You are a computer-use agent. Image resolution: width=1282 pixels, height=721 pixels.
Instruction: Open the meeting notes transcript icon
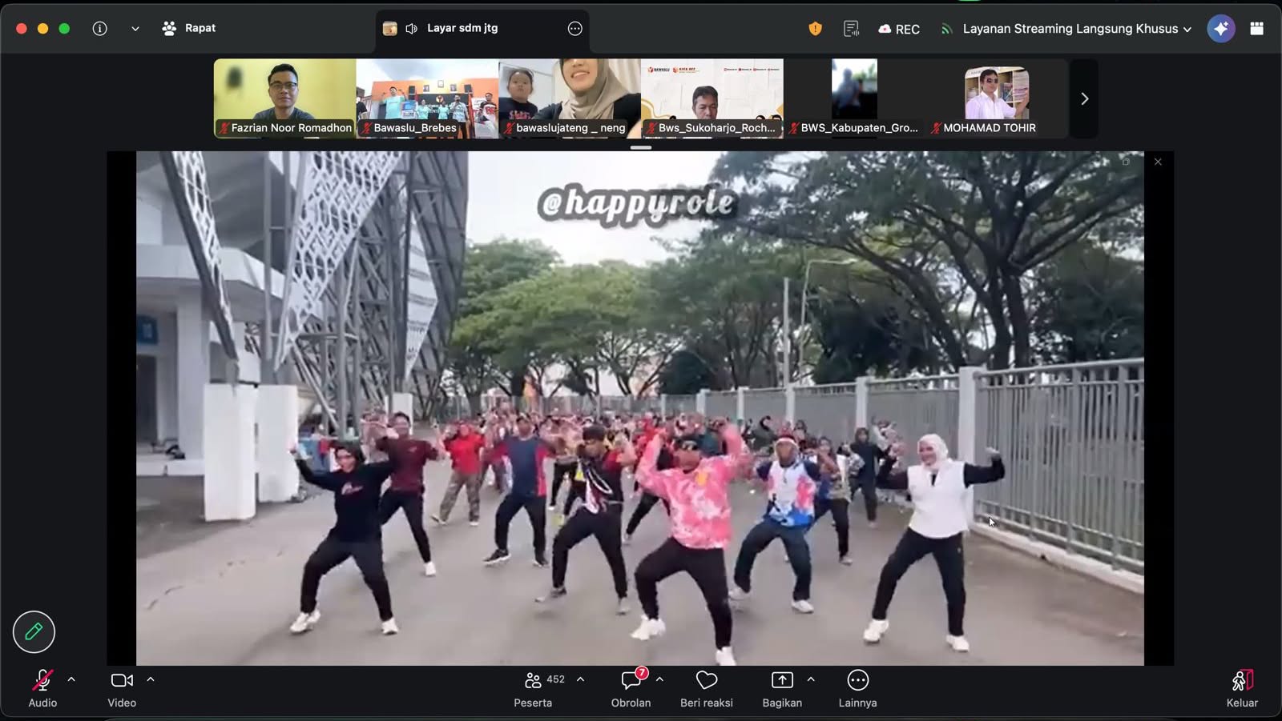(851, 29)
